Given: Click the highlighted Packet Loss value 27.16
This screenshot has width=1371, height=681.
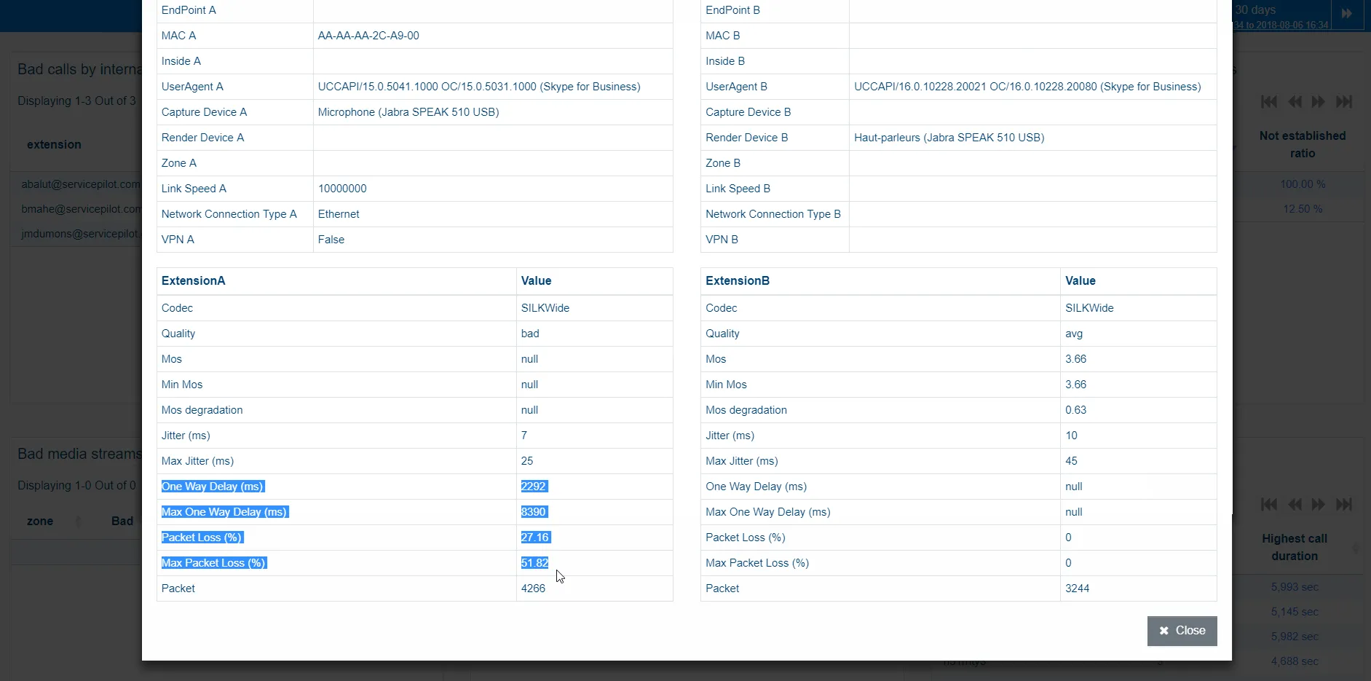Looking at the screenshot, I should (x=535, y=538).
